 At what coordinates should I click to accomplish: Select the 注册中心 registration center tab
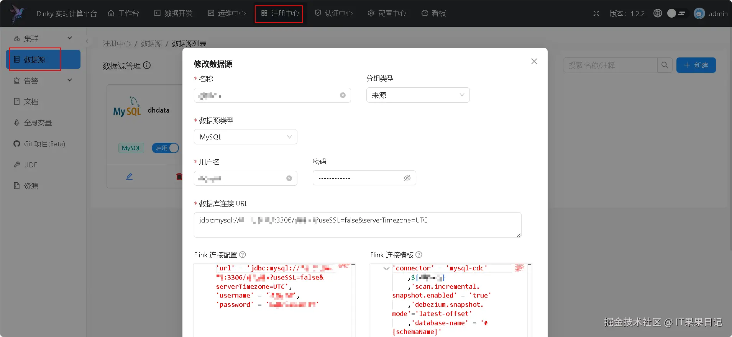pyautogui.click(x=280, y=13)
